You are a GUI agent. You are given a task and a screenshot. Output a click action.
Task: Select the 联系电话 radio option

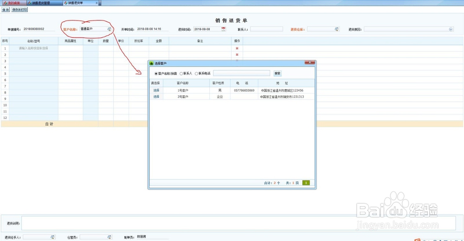[196, 73]
